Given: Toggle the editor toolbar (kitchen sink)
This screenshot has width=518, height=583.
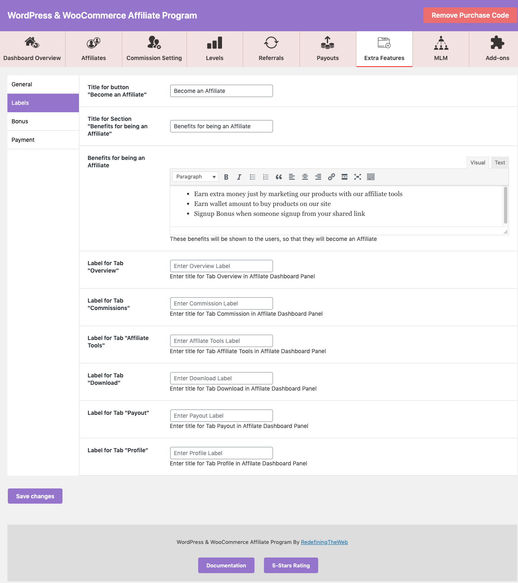Looking at the screenshot, I should click(x=371, y=177).
